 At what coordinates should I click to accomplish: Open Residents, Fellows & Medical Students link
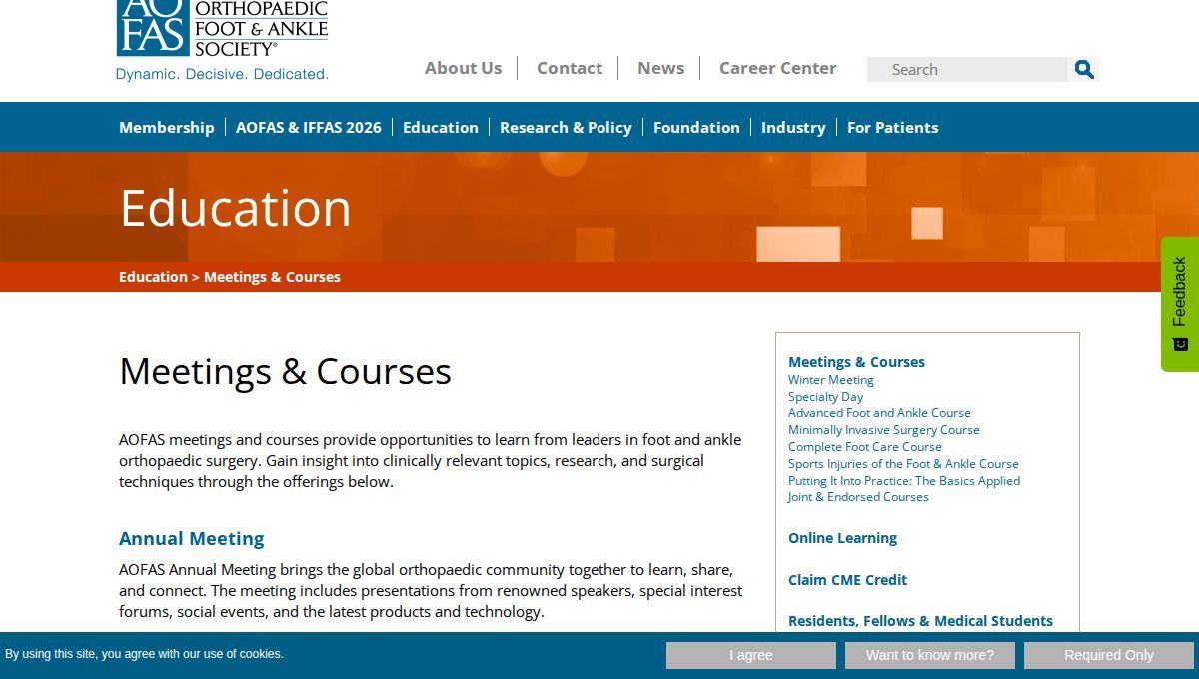point(920,621)
